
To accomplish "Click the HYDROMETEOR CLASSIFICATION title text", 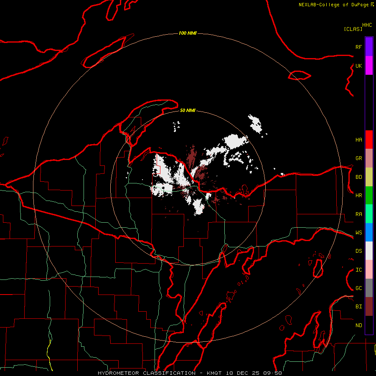I will 147,373.
